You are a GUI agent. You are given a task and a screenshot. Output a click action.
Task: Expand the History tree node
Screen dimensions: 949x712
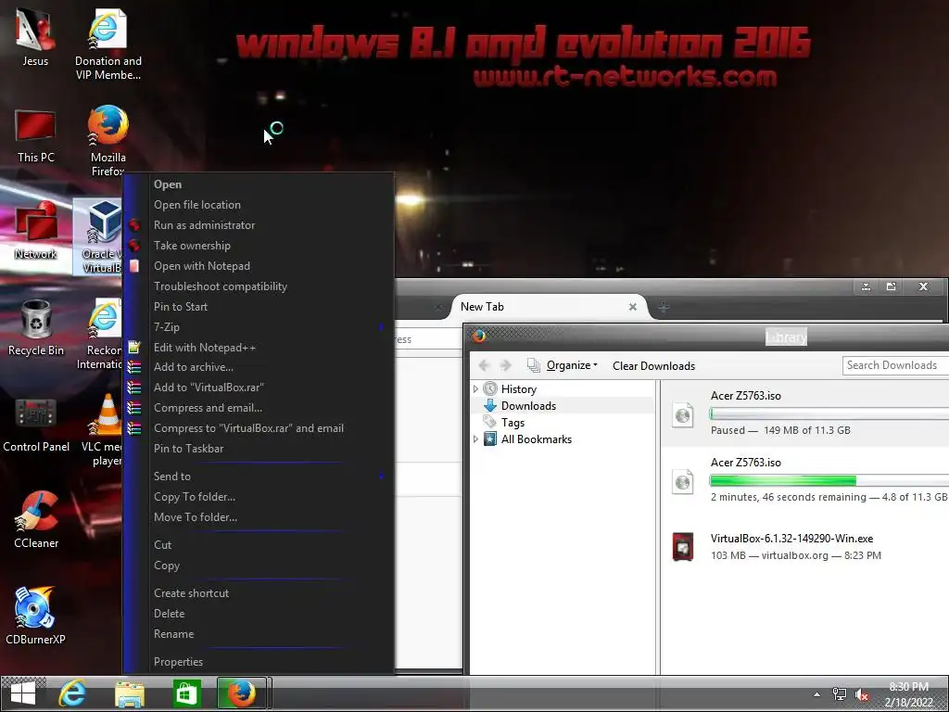(x=475, y=388)
